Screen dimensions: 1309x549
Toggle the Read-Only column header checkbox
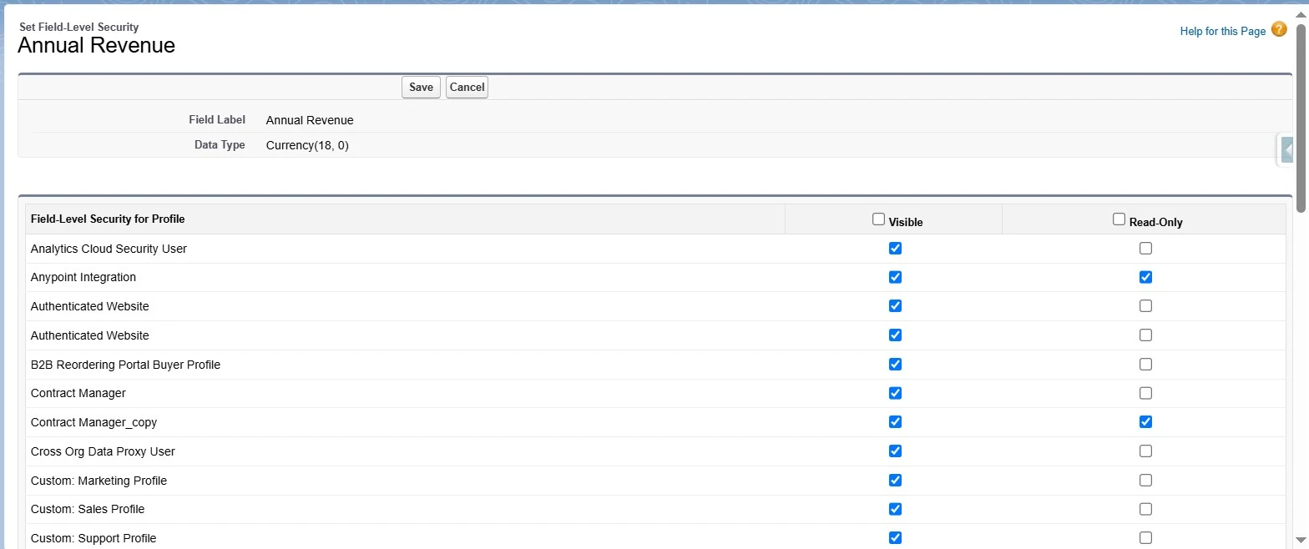pos(1119,219)
